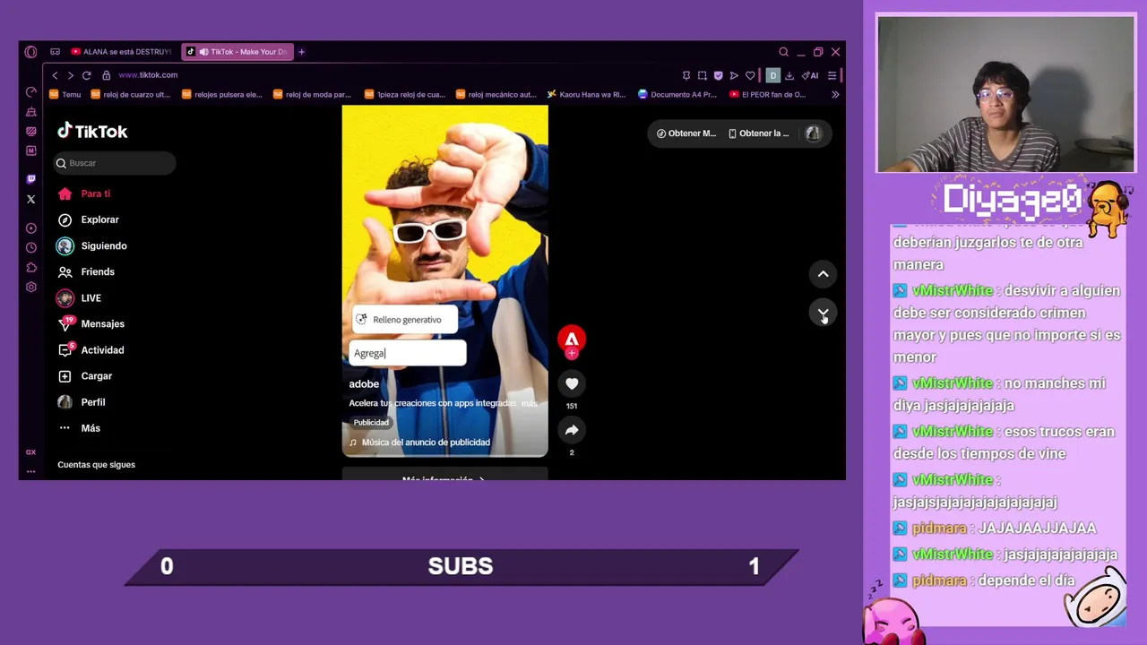This screenshot has width=1147, height=645.
Task: Open TikTok 'Más' menu
Action: tap(80, 428)
